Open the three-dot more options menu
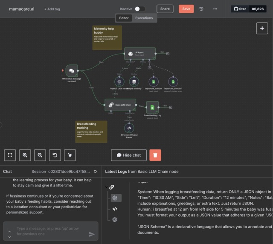 pos(215,9)
